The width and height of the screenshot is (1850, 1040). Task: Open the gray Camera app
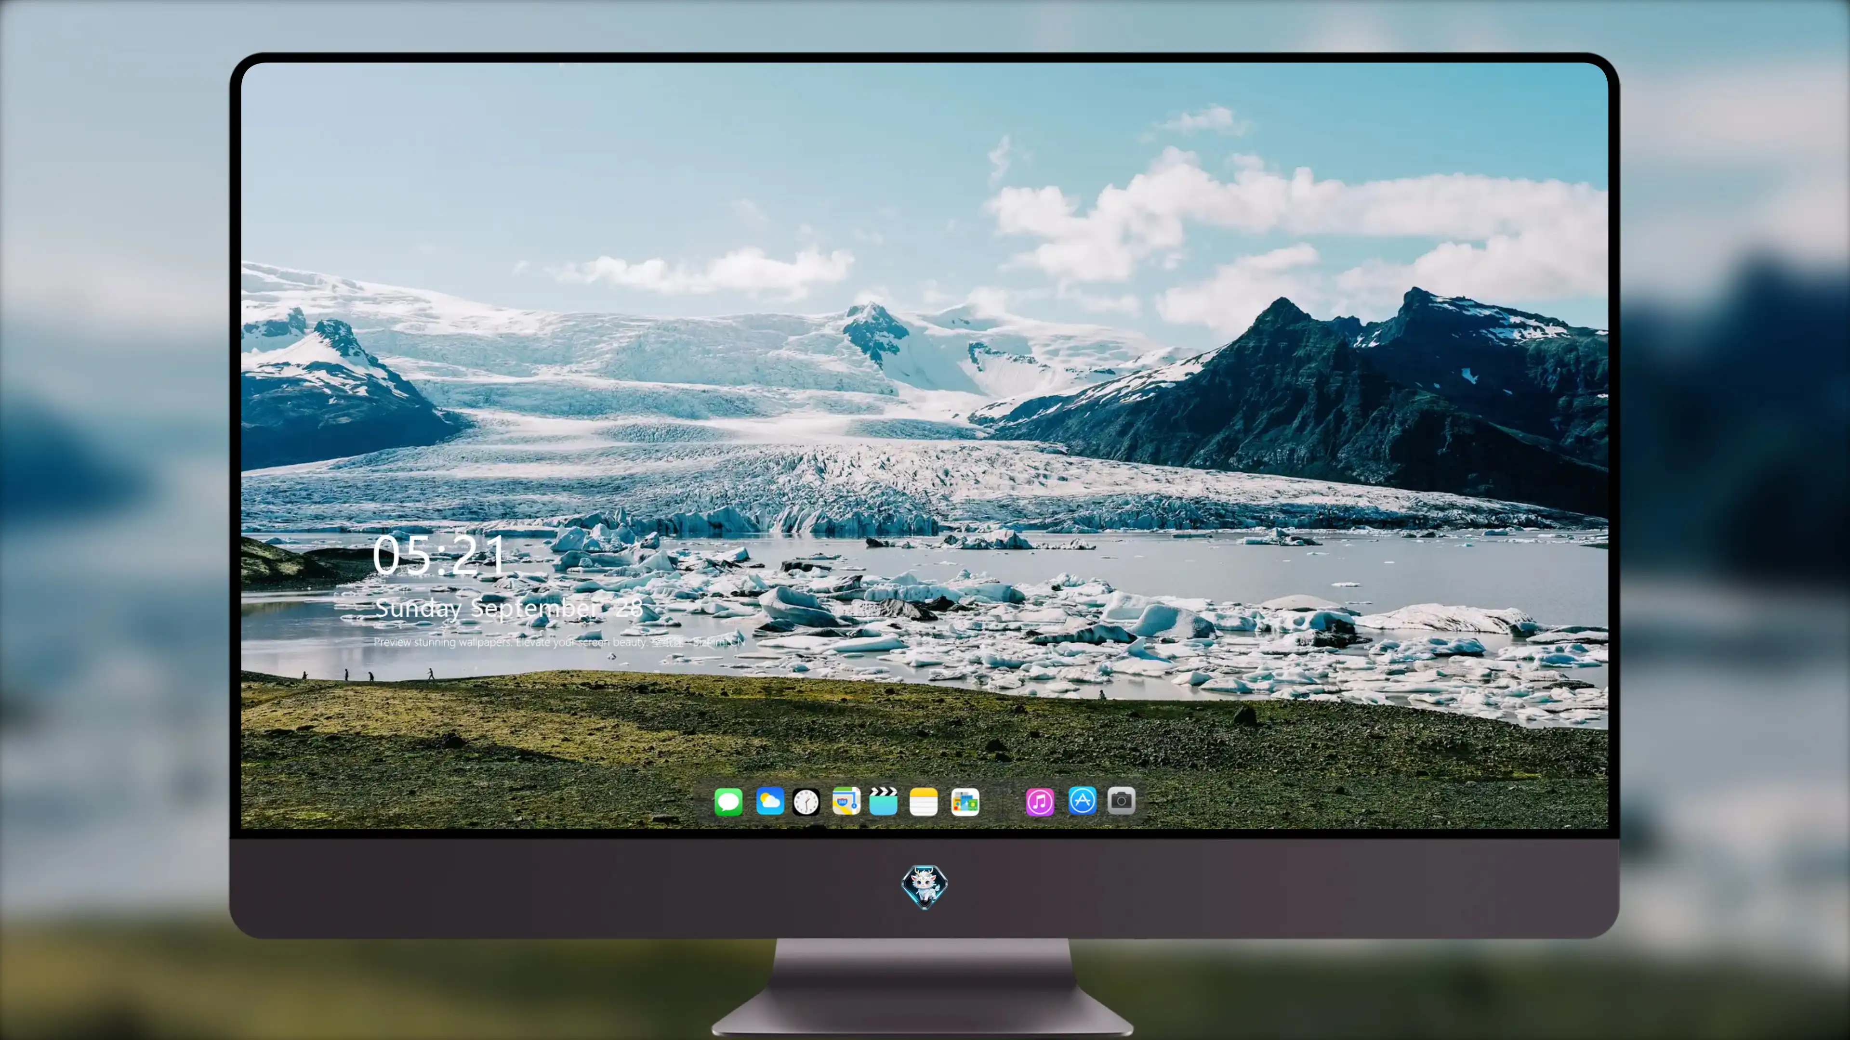point(1121,800)
